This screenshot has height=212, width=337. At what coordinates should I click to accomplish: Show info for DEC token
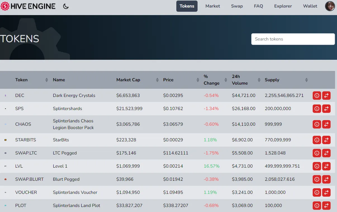[317, 96]
